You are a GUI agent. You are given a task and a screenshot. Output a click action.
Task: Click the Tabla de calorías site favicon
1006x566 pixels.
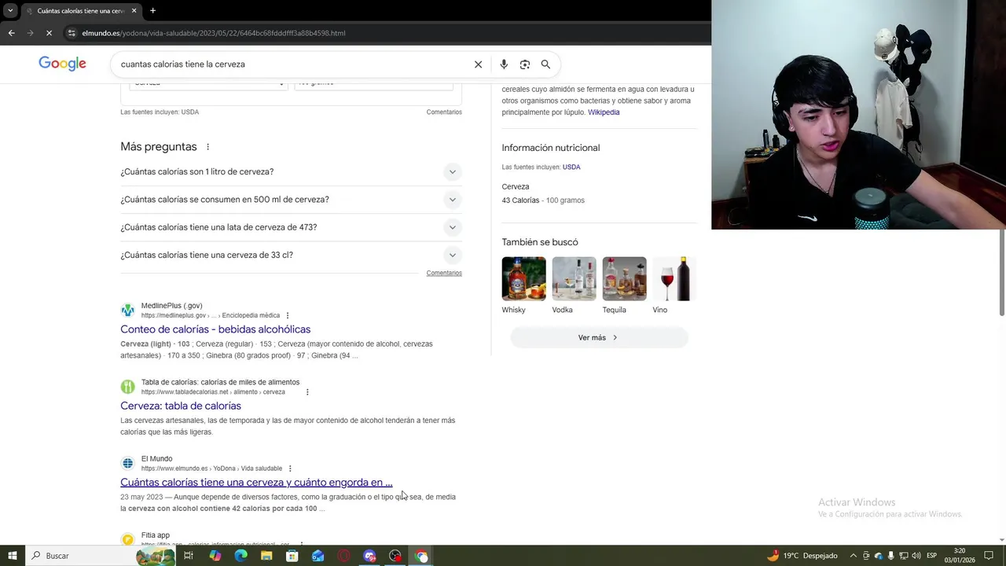click(127, 387)
